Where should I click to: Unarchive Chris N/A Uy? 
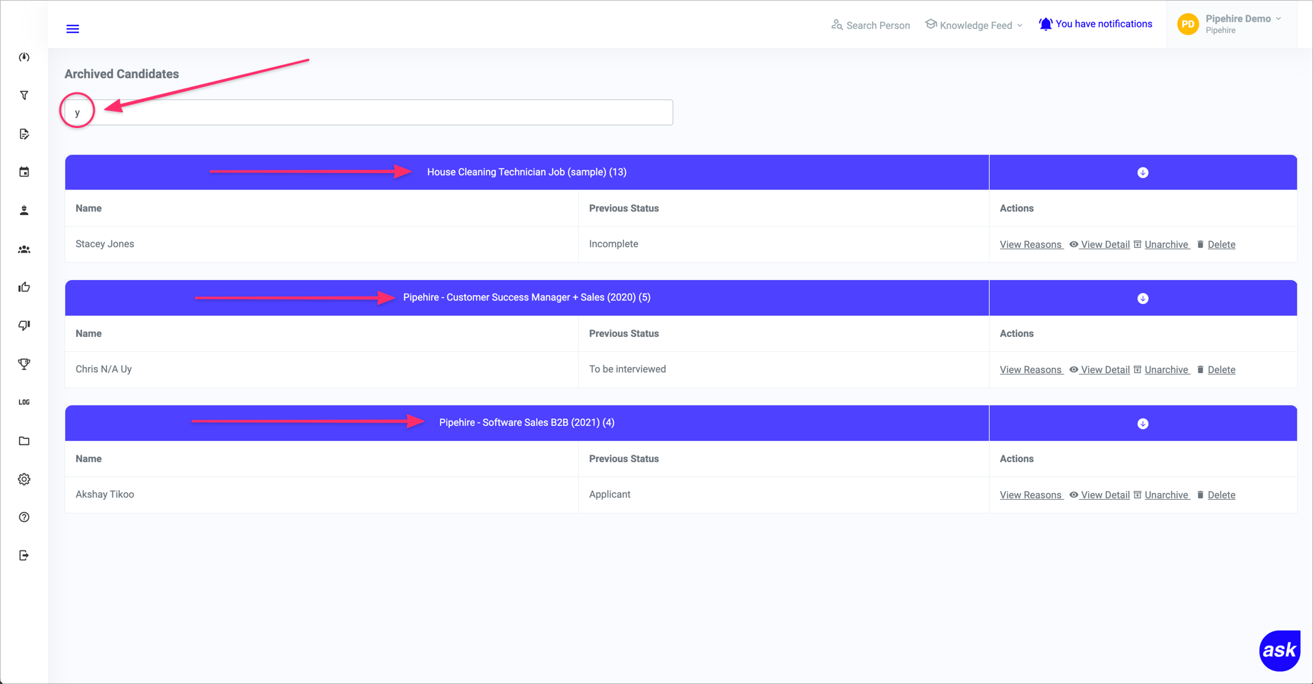(x=1162, y=370)
